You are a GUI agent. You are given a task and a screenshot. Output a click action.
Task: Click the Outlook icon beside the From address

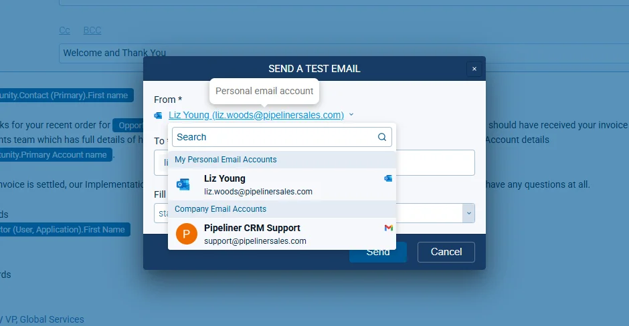pos(158,116)
